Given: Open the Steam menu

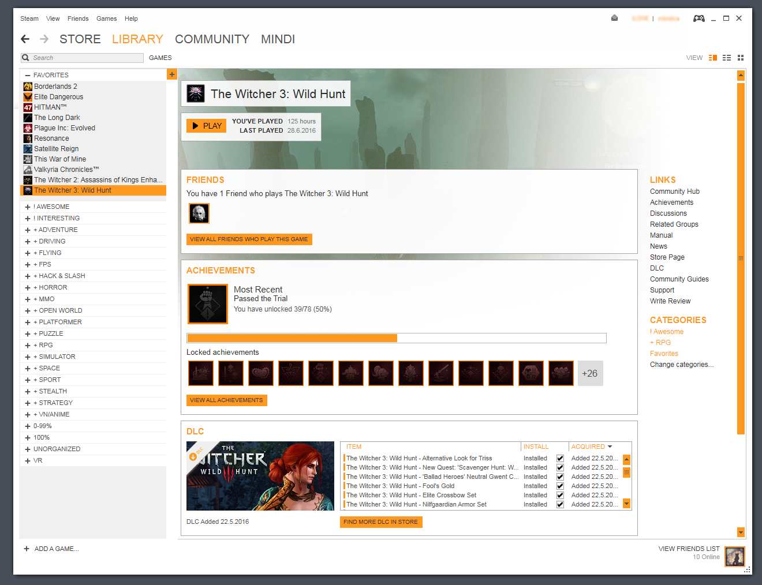Looking at the screenshot, I should tap(29, 18).
